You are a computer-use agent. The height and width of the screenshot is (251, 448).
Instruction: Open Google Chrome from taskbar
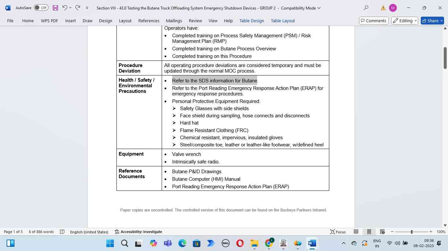[269, 243]
